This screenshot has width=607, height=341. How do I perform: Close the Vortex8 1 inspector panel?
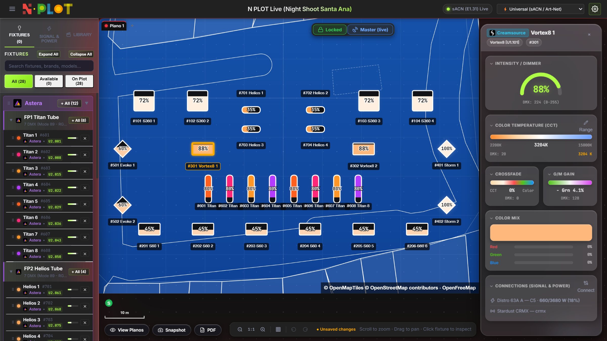coord(589,35)
